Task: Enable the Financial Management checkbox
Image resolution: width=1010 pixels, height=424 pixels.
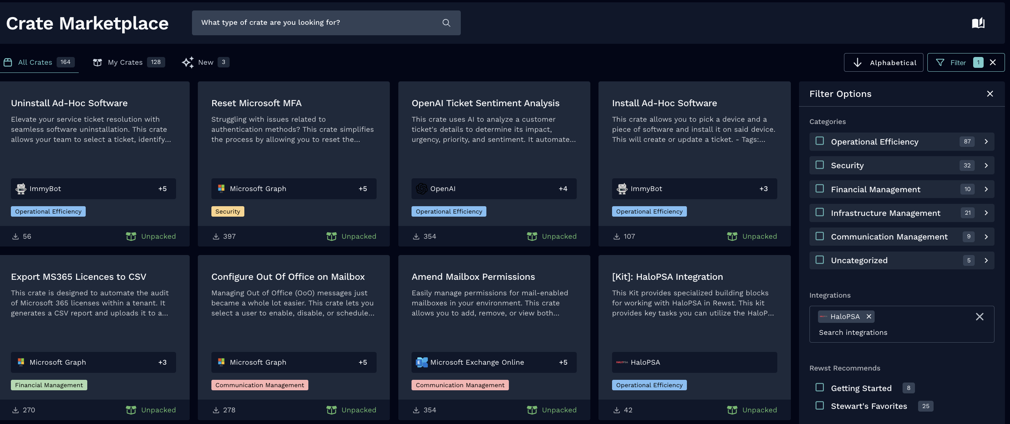Action: pos(820,189)
